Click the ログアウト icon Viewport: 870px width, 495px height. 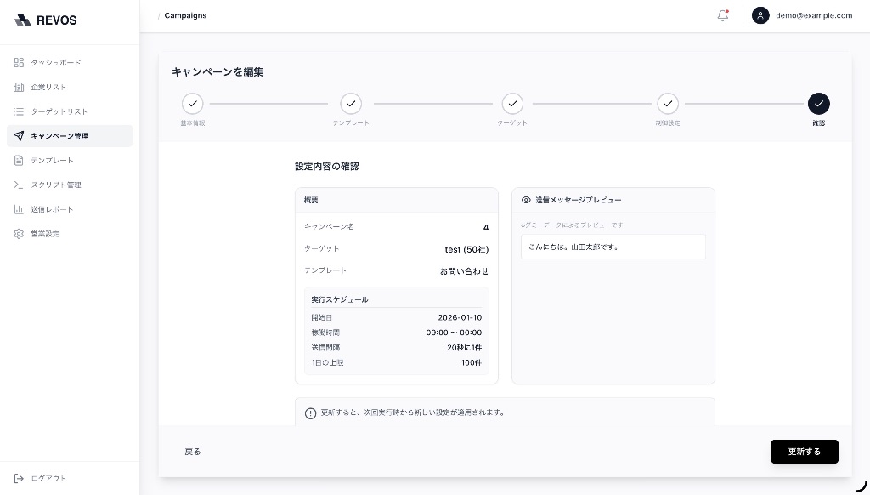coord(19,478)
